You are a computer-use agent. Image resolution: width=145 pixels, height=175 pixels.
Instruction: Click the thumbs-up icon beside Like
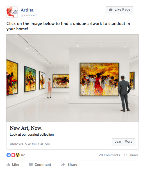(8, 165)
